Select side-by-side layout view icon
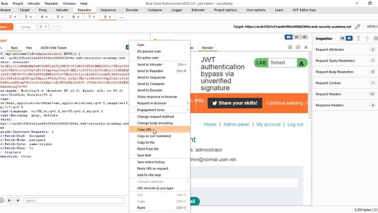 click(x=289, y=37)
